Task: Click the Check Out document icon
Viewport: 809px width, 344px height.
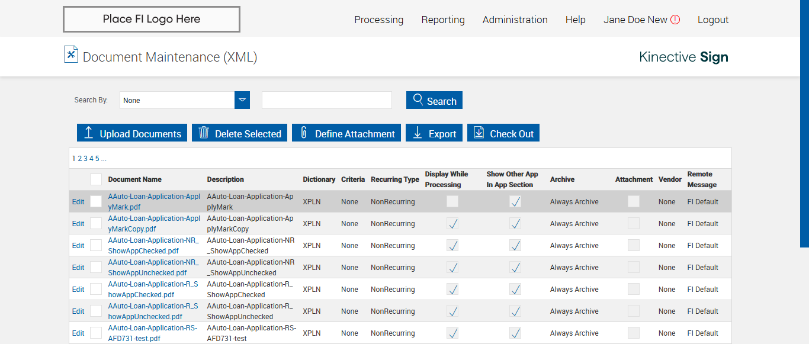Action: pyautogui.click(x=479, y=133)
